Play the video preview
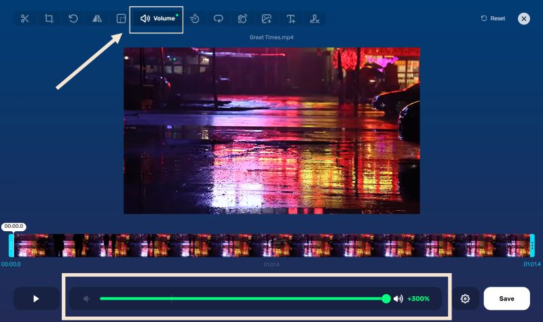The height and width of the screenshot is (322, 543). pos(37,298)
